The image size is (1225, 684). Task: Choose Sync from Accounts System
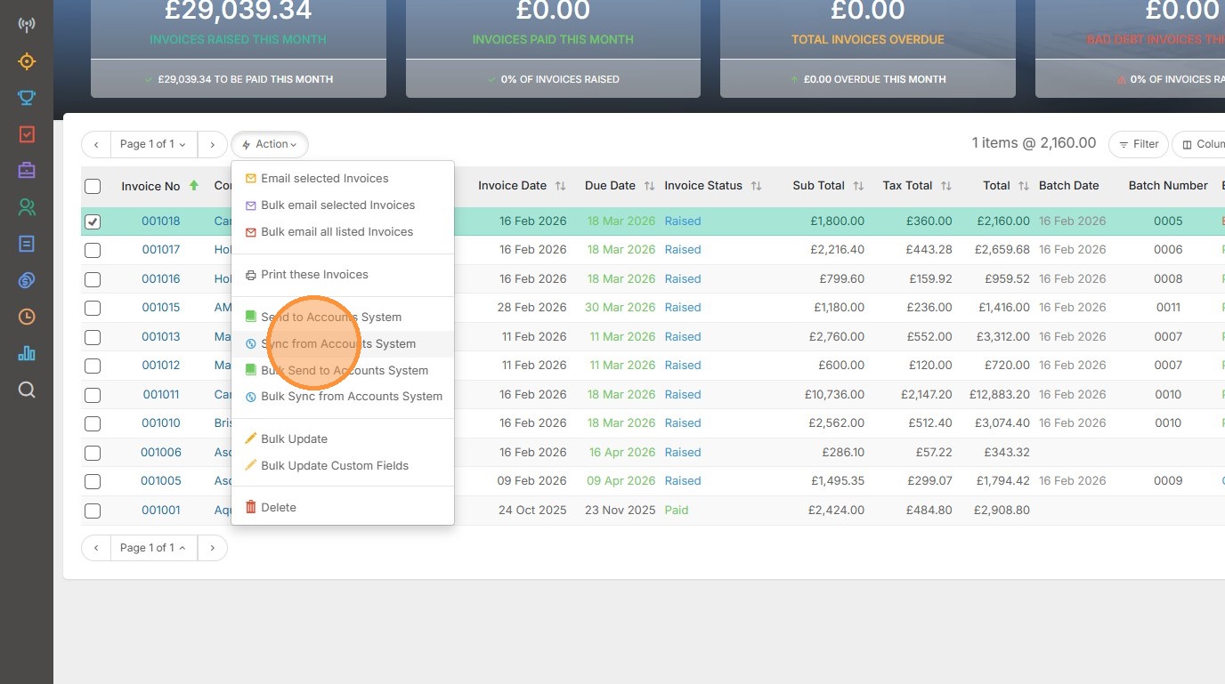coord(343,344)
